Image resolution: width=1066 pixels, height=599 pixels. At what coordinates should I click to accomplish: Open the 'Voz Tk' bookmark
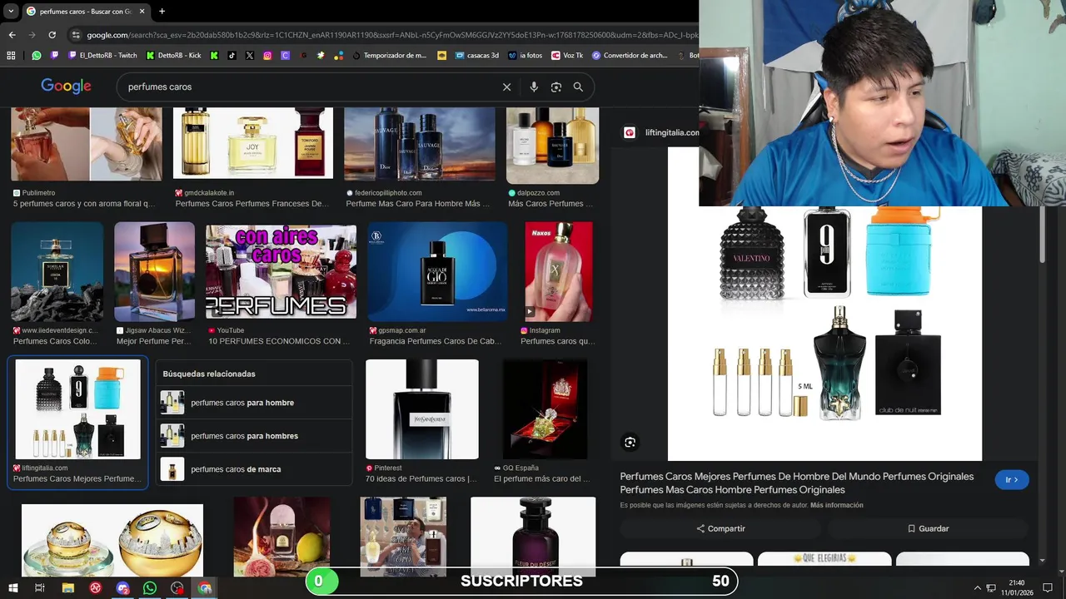pyautogui.click(x=567, y=56)
